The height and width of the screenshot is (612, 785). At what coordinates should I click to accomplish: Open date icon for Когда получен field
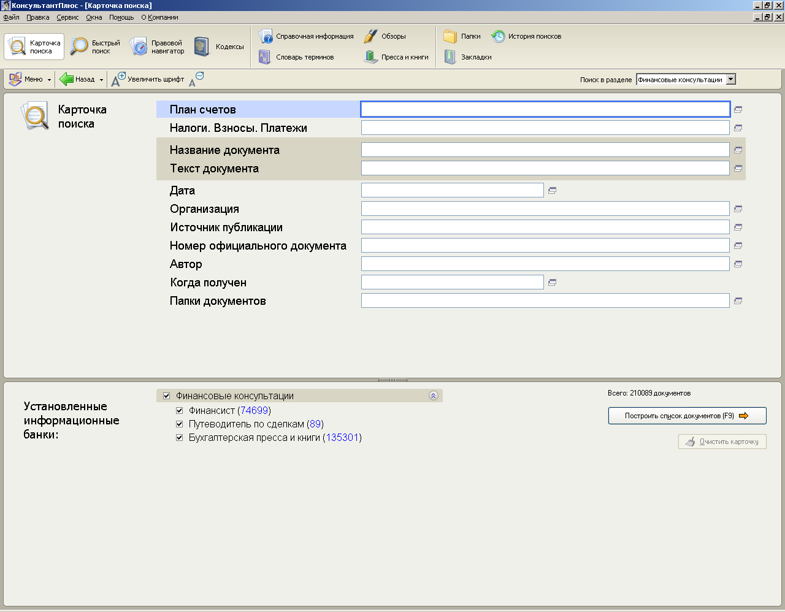tap(553, 283)
